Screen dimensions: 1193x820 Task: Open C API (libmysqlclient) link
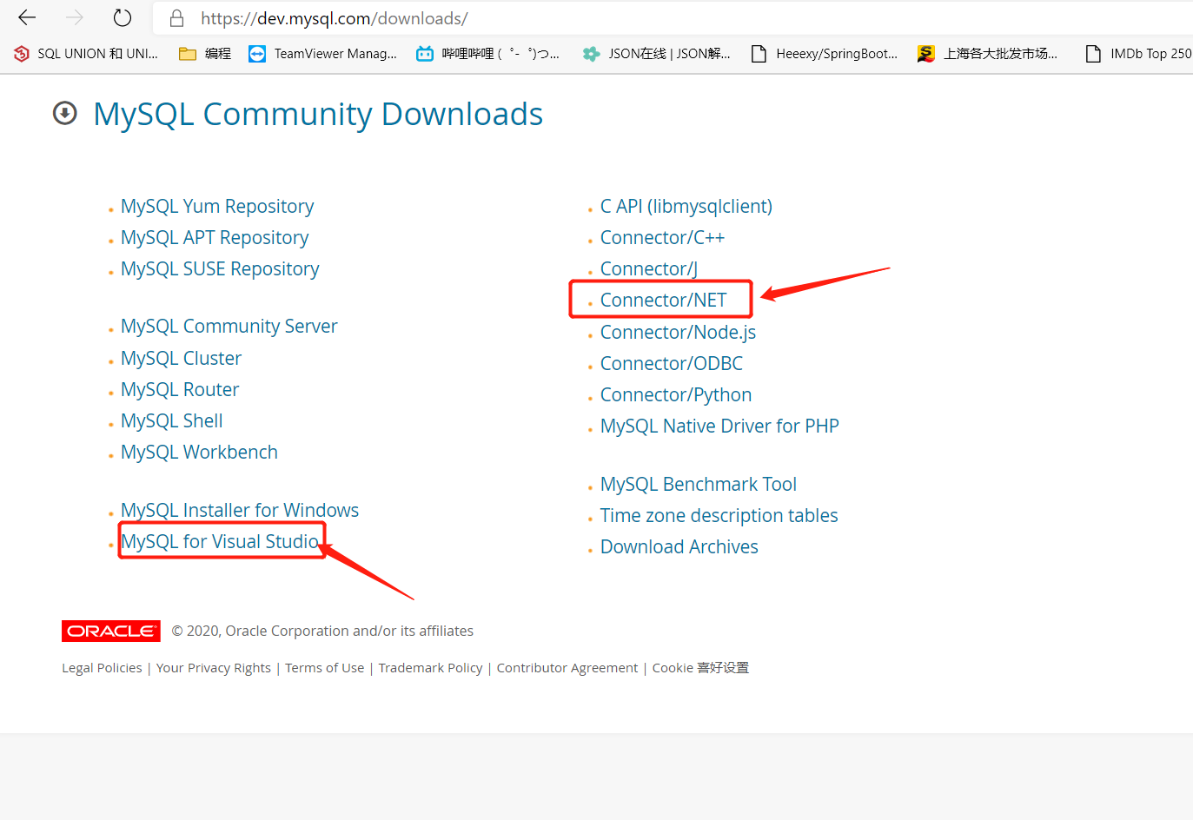click(x=686, y=206)
